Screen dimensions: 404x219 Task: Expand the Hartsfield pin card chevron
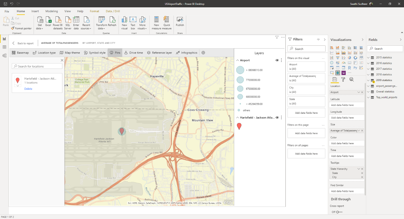pyautogui.click(x=17, y=86)
